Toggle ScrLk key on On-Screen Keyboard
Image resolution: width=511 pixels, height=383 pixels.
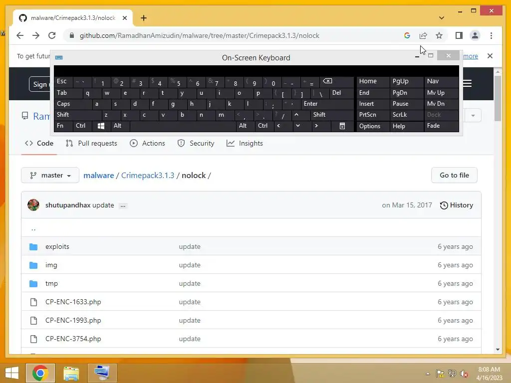pyautogui.click(x=407, y=115)
